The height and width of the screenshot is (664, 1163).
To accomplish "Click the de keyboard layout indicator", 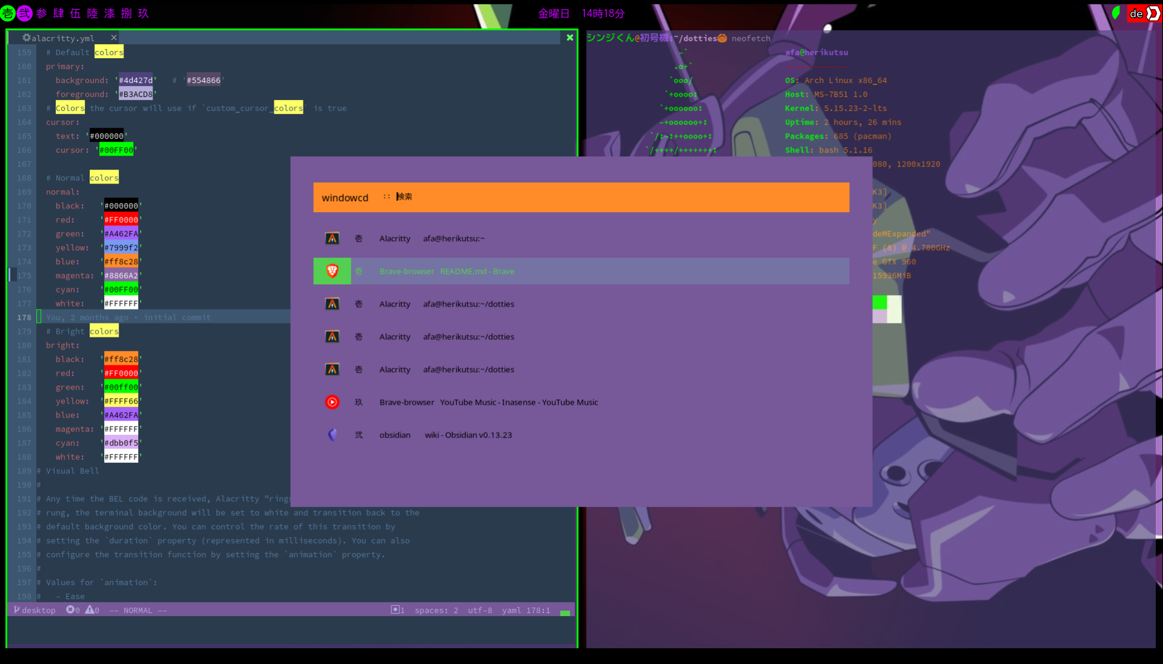I will (1136, 13).
